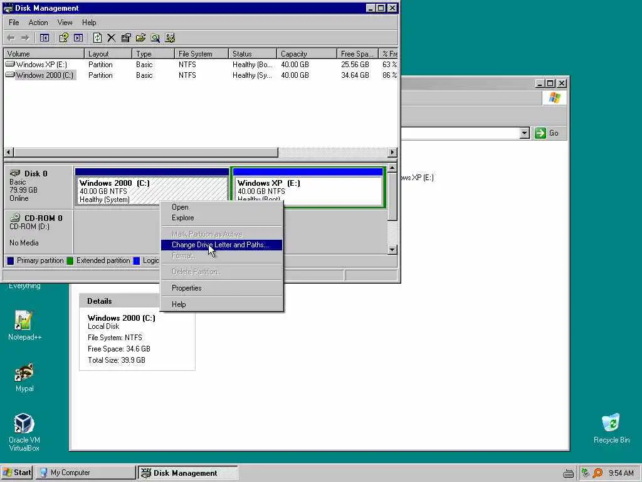642x482 pixels.
Task: Click the Primary partition legend color swatch
Action: tap(11, 260)
